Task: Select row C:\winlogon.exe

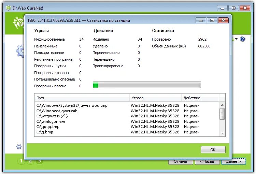Action: 127,121
